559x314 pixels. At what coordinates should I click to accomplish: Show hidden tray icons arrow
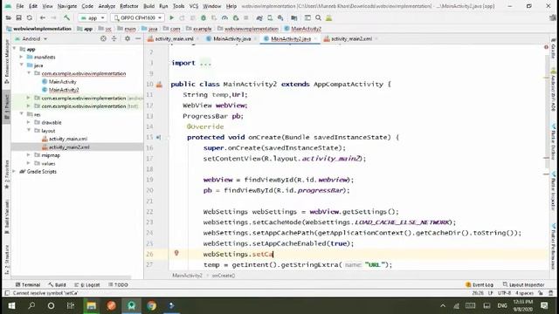click(443, 305)
